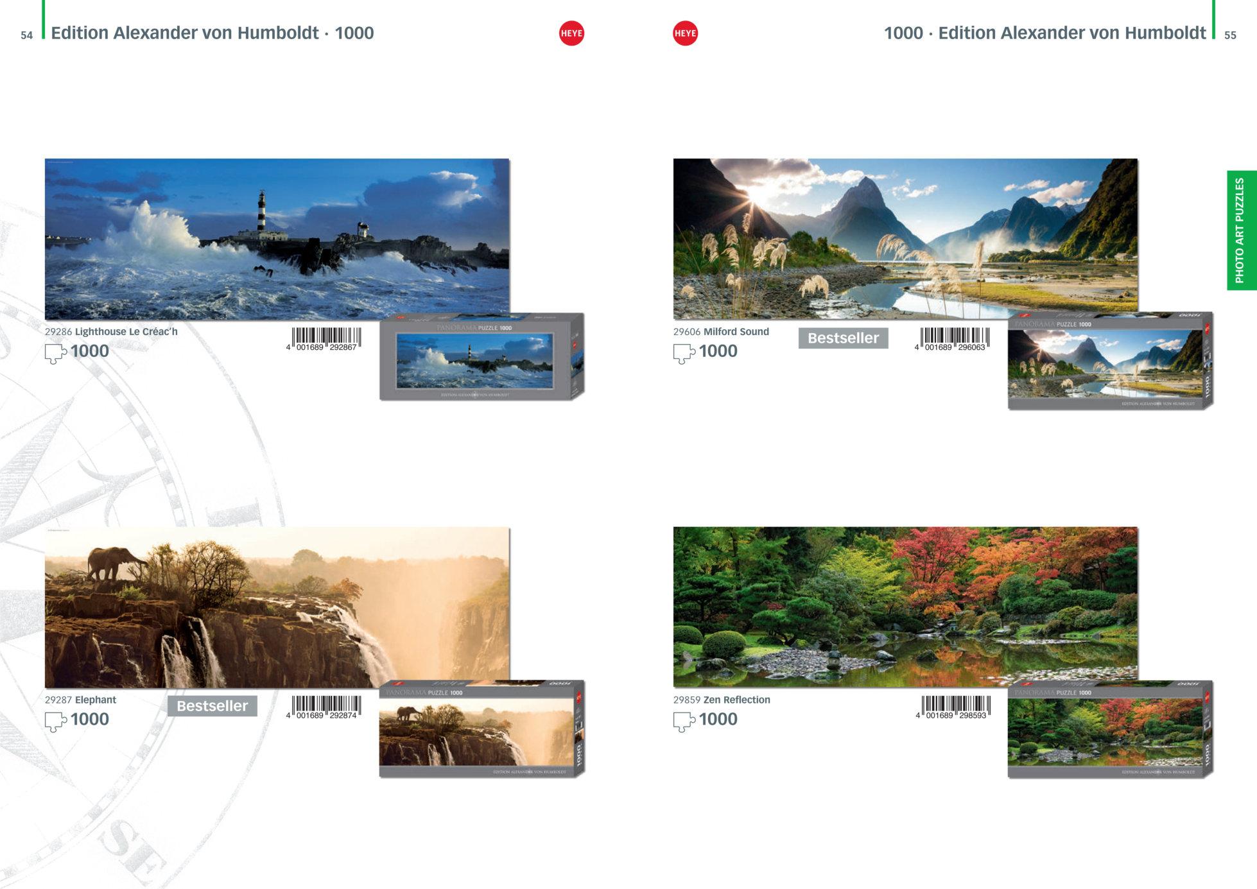Open the Milford Sound panorama image
The image size is (1257, 889).
tap(905, 238)
